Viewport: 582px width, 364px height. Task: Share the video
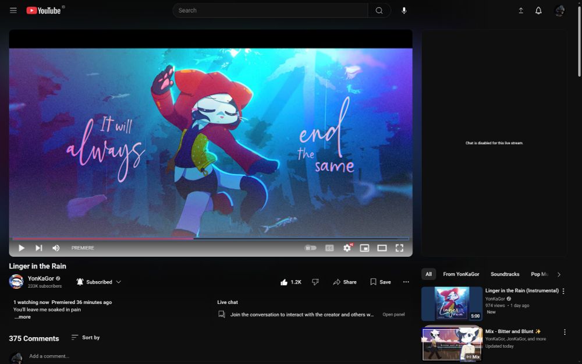click(x=345, y=282)
